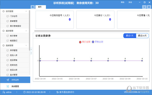Click the icon beside 门诊挂号

[8, 16]
